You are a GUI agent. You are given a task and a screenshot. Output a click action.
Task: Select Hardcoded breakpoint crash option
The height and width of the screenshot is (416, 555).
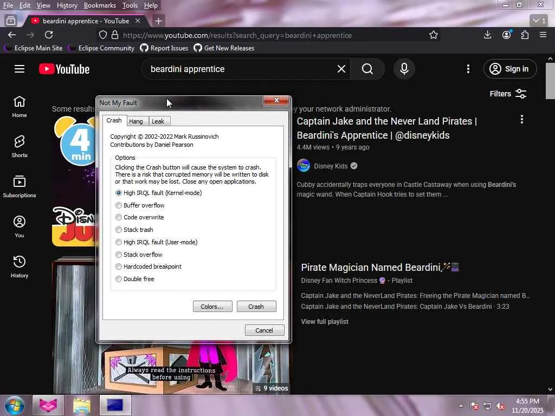149,266
